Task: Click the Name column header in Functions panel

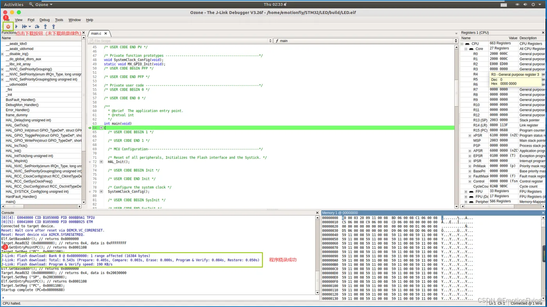Action: pyautogui.click(x=41, y=38)
